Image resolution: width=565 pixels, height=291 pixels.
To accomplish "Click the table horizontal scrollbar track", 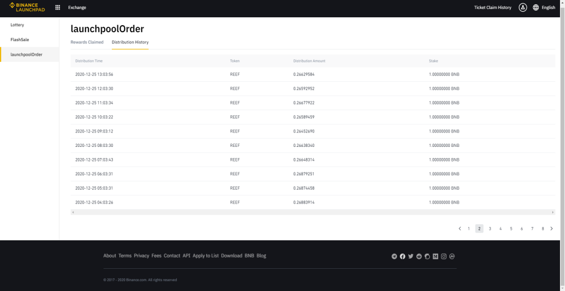I will pos(313,213).
